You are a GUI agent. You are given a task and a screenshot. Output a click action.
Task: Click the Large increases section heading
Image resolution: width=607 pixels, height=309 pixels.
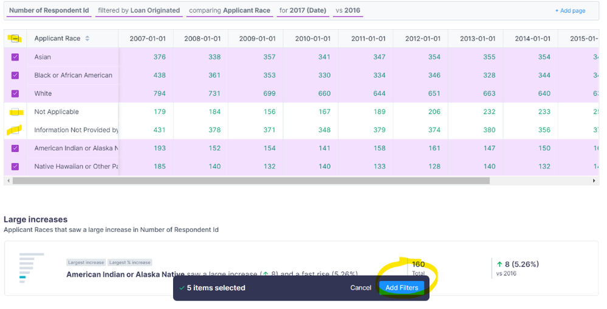pyautogui.click(x=36, y=219)
